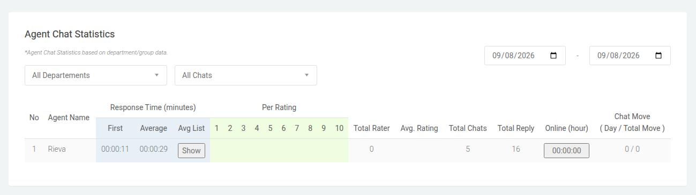The image size is (696, 195).
Task: Select the Total Chats column header
Action: [x=468, y=128]
